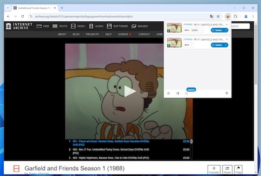Click the Video DownloadHelper extension icon in the toolbar
The image size is (261, 176).
(x=228, y=16)
